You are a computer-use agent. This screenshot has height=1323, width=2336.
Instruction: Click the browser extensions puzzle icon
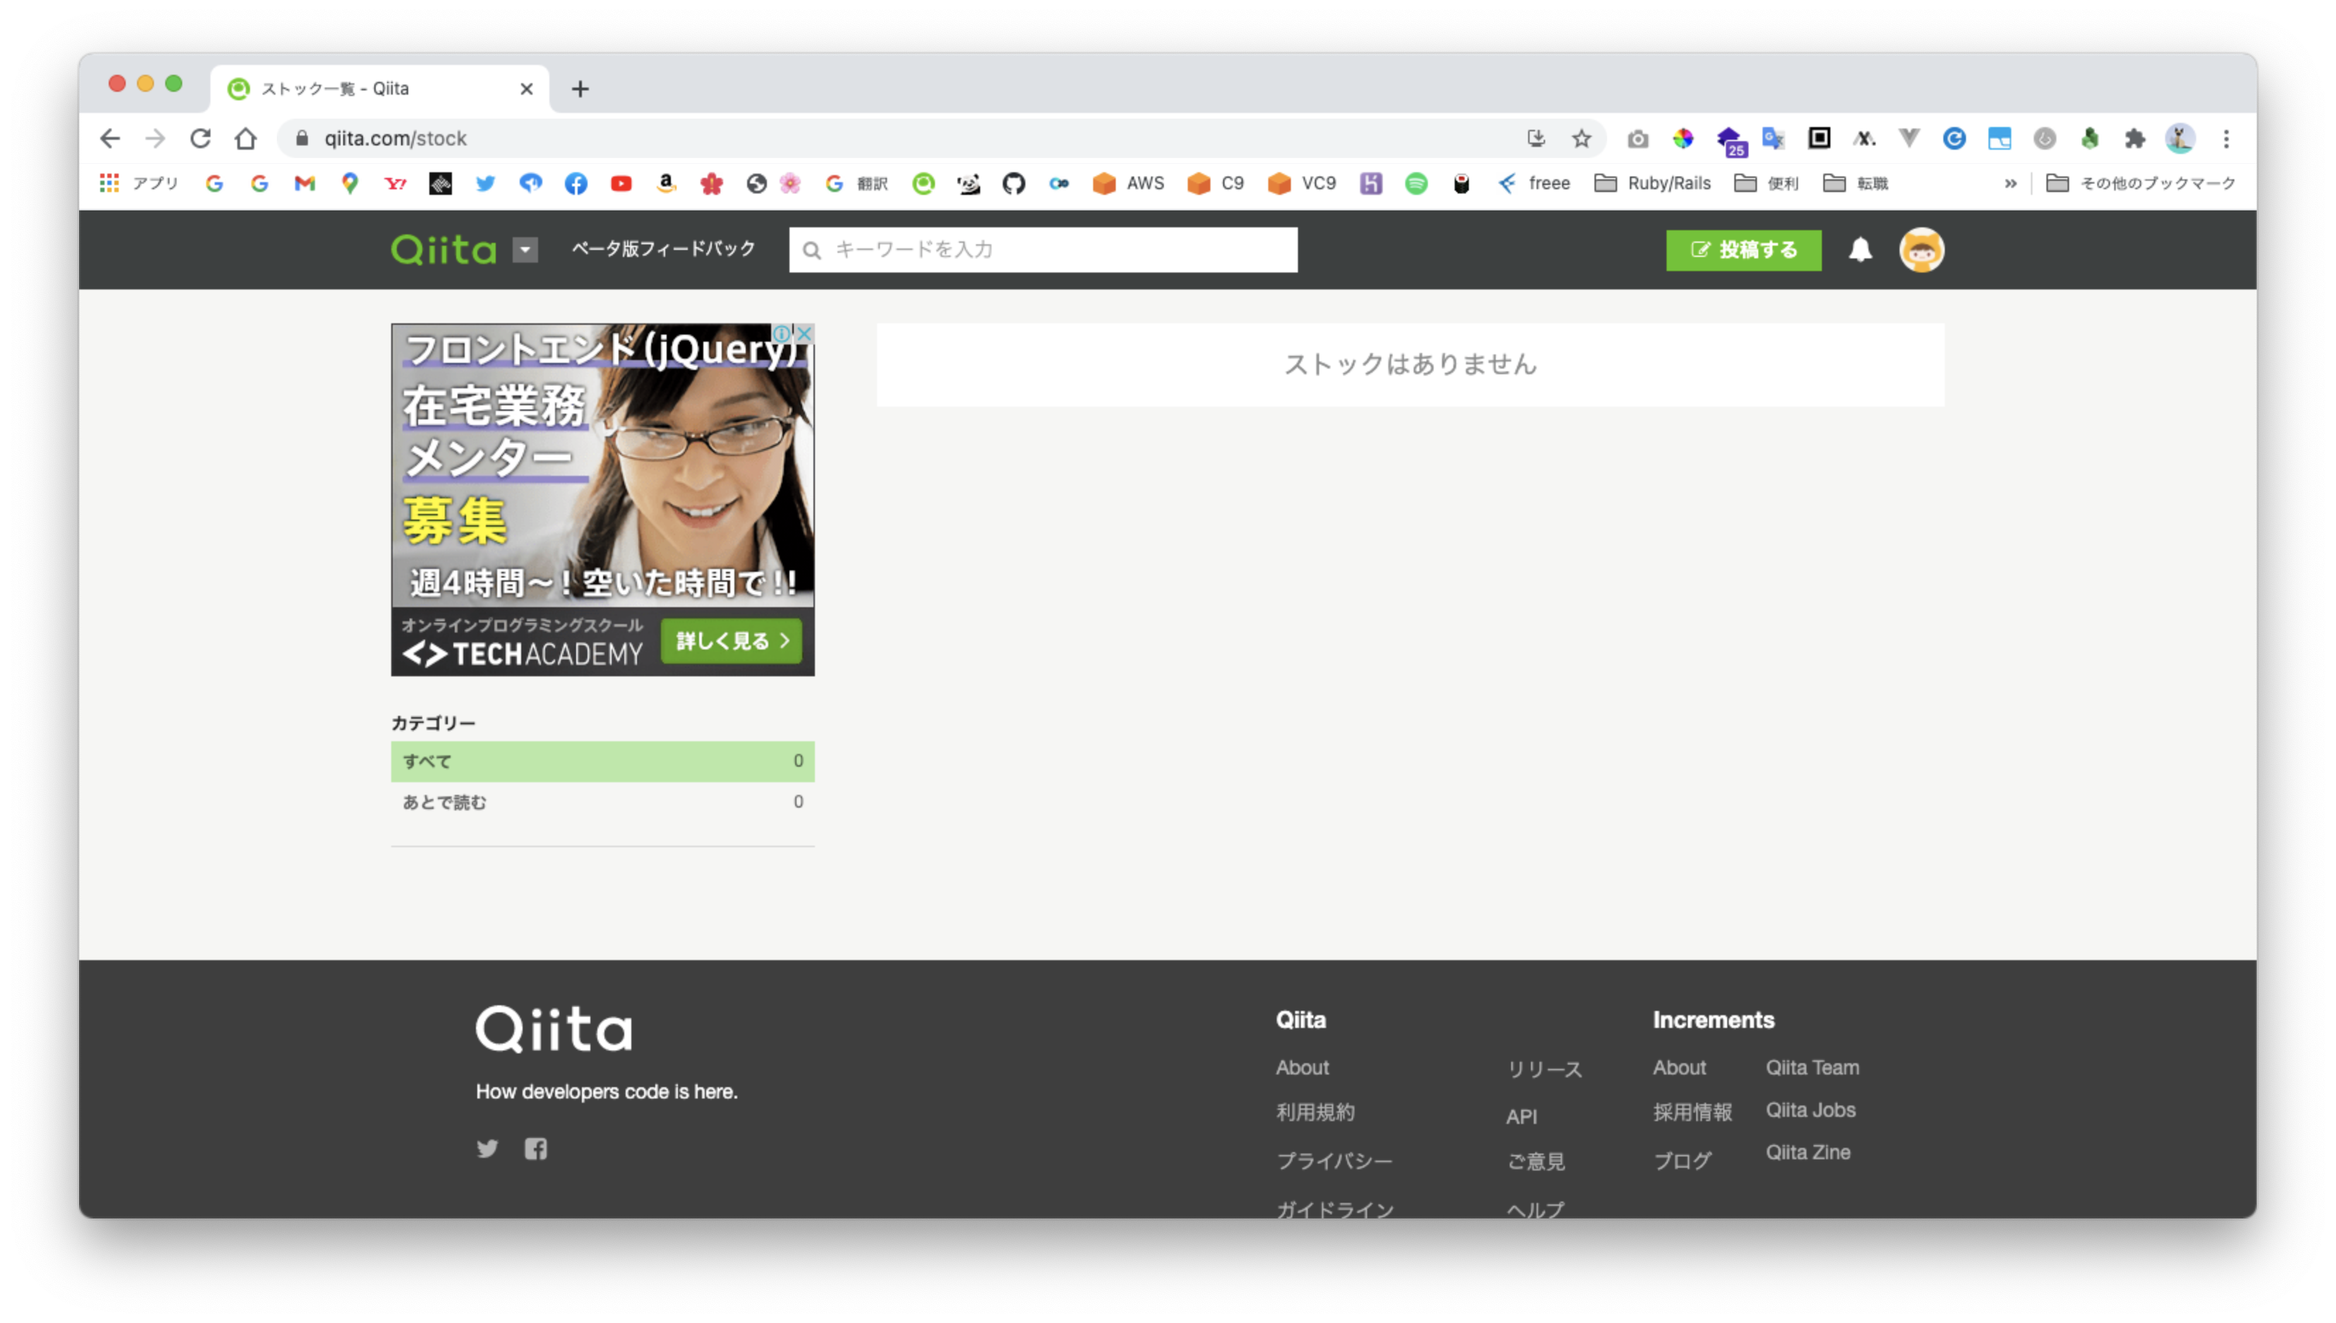[2134, 138]
